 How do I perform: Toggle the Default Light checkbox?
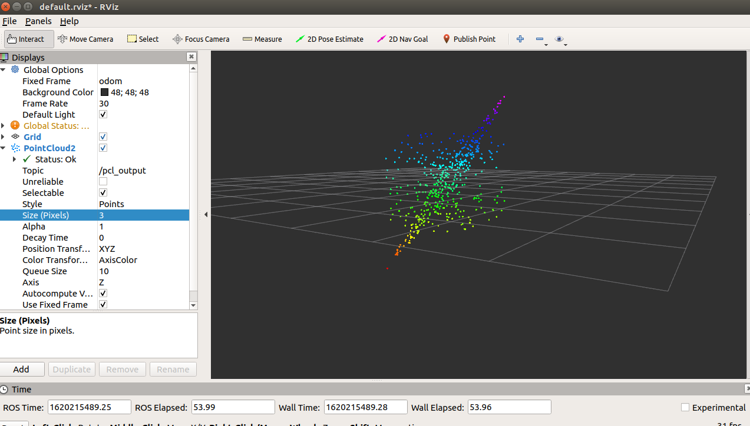pyautogui.click(x=103, y=114)
